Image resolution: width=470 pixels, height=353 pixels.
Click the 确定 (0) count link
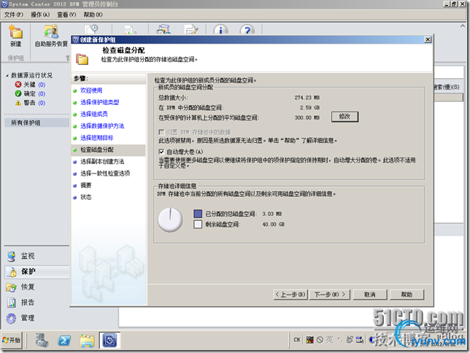point(42,94)
